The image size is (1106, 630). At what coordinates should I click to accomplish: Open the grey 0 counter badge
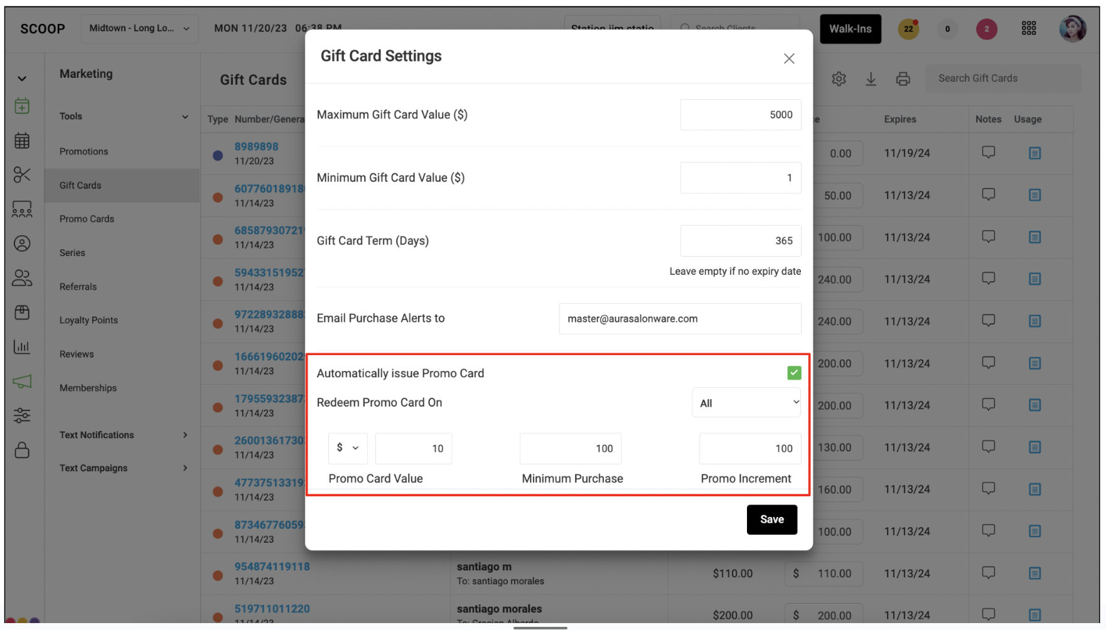point(947,29)
